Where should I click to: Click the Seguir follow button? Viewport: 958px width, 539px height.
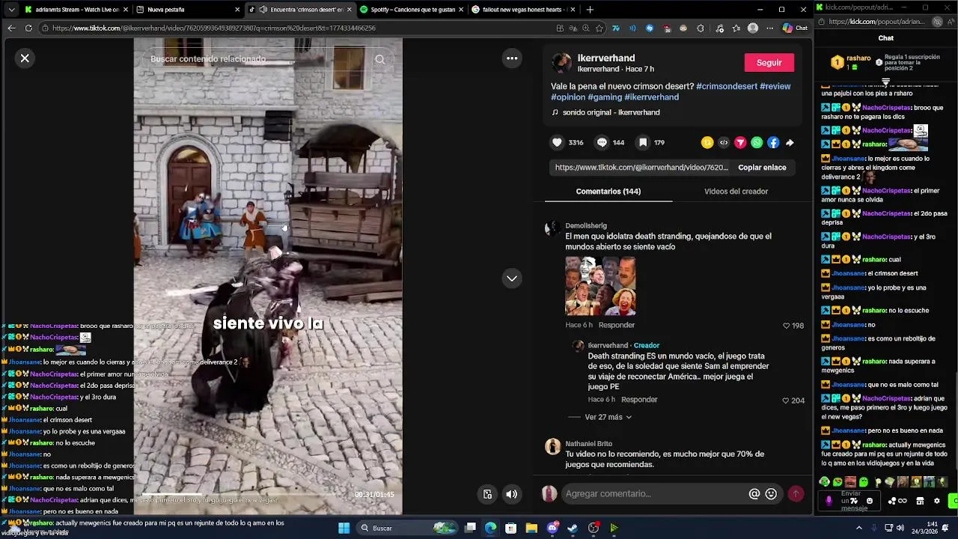pos(769,63)
